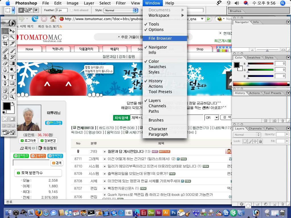Select the Lasso tool
This screenshot has height=218, width=291.
[x=5, y=37]
